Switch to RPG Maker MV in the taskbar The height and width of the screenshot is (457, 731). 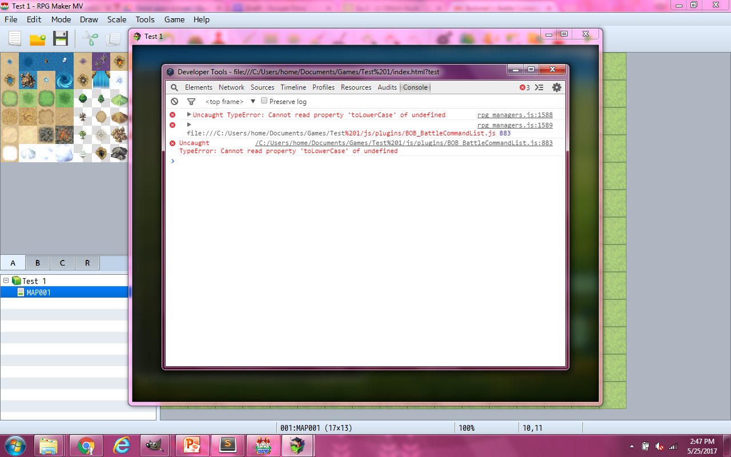coord(263,446)
